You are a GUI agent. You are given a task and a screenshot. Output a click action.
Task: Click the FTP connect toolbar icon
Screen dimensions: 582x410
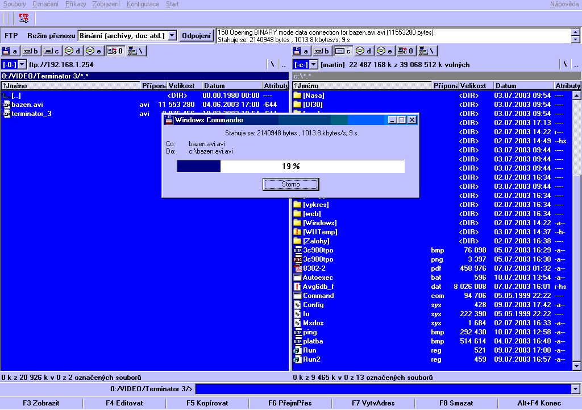(23, 18)
